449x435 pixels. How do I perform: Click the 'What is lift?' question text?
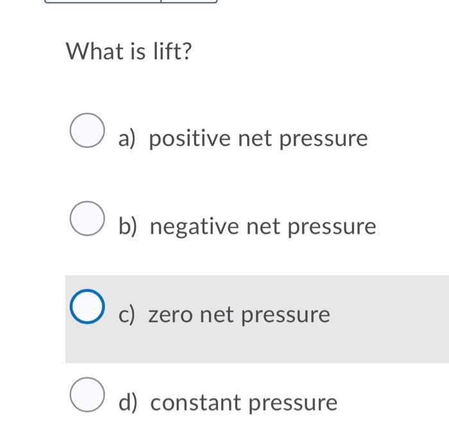click(x=128, y=51)
